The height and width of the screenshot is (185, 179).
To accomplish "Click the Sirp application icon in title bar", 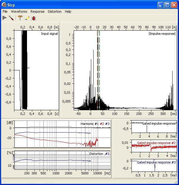I will (4, 5).
